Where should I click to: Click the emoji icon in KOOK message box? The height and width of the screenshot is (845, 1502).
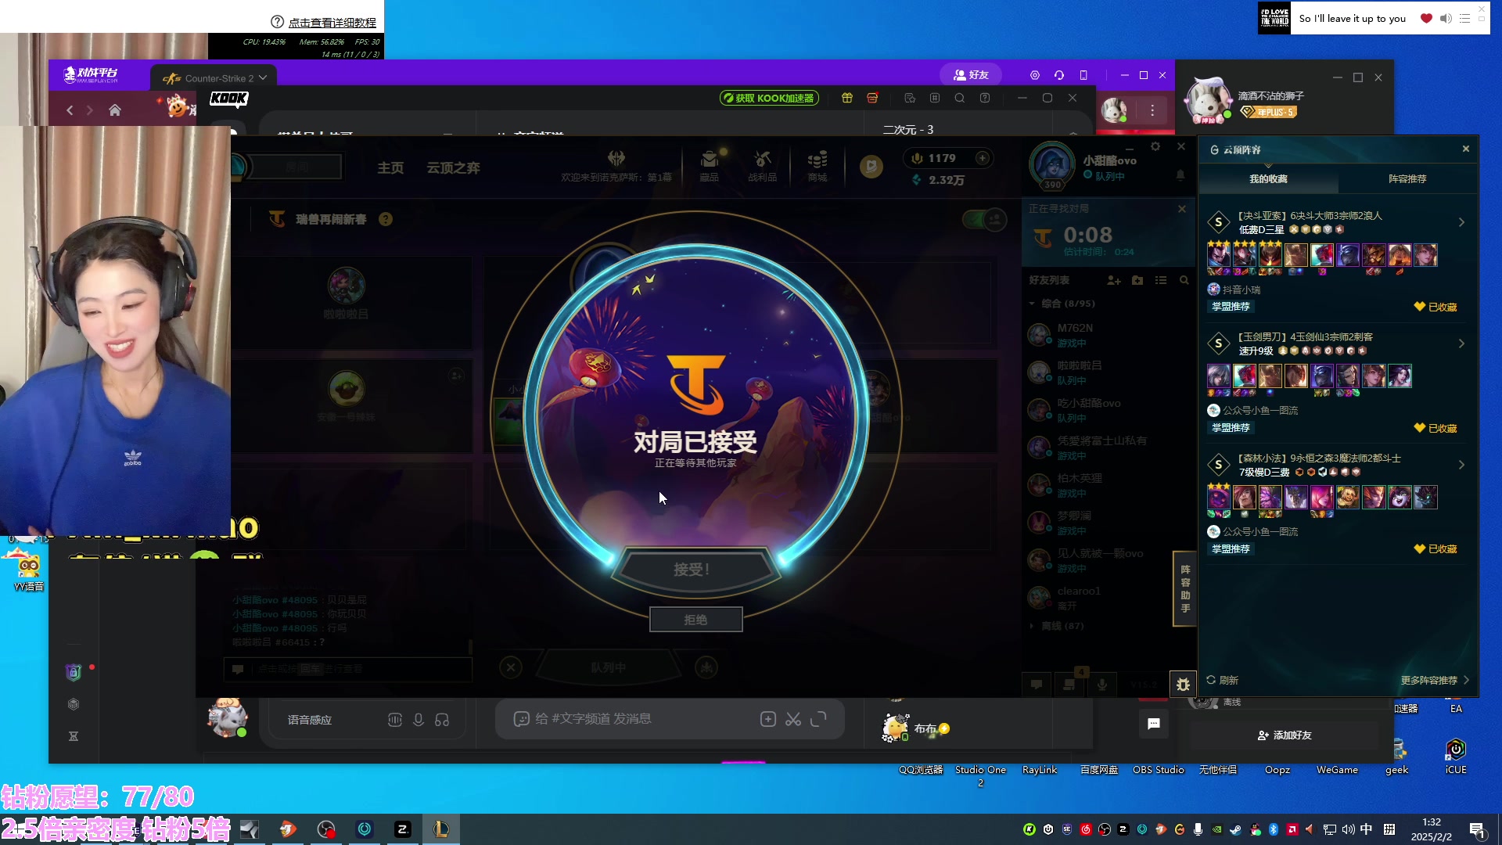click(x=521, y=719)
